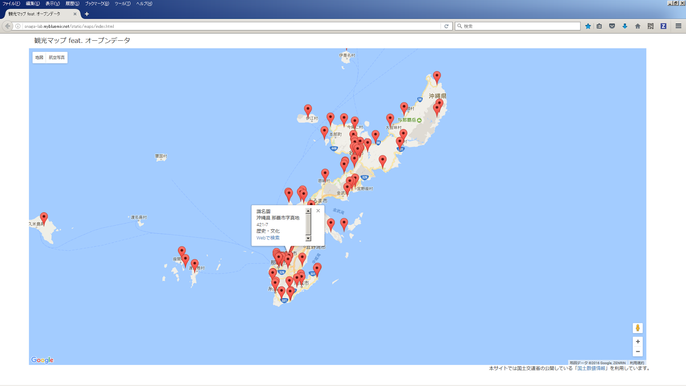
Task: Save page to Pocket icon
Action: [612, 26]
